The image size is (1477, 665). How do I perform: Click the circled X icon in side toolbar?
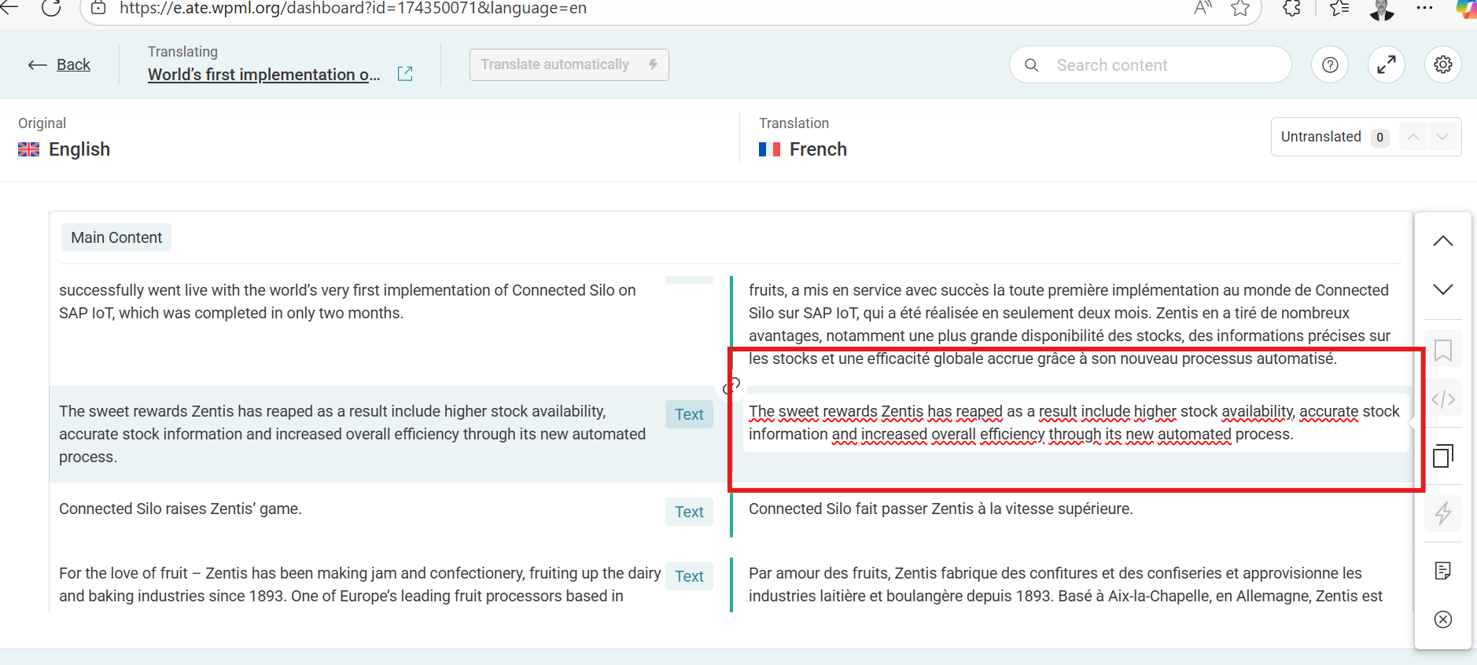click(x=1443, y=619)
